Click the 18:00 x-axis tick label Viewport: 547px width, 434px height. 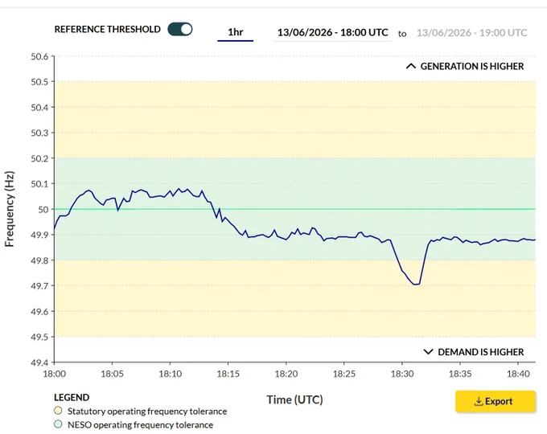click(55, 374)
